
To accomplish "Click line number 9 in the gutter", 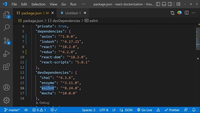I will [x=23, y=52].
